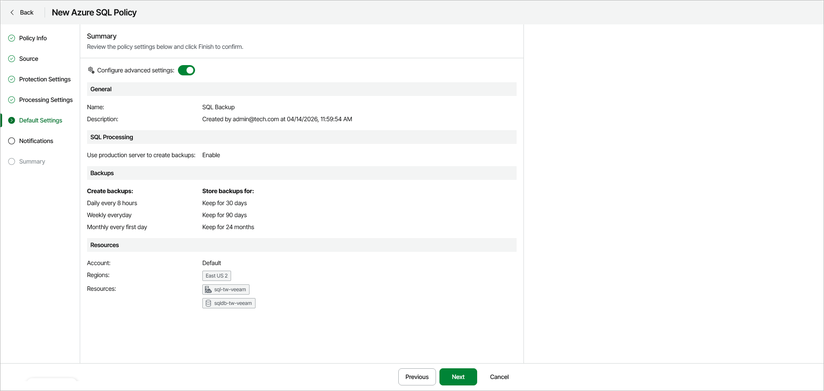Select the Source step label
Viewport: 824px width, 391px height.
pyautogui.click(x=28, y=59)
